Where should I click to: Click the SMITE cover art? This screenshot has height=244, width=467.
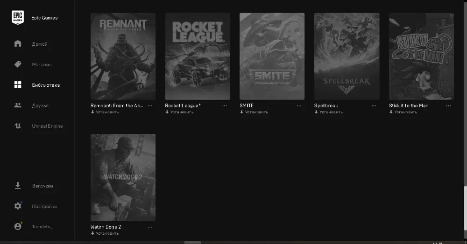pos(272,56)
